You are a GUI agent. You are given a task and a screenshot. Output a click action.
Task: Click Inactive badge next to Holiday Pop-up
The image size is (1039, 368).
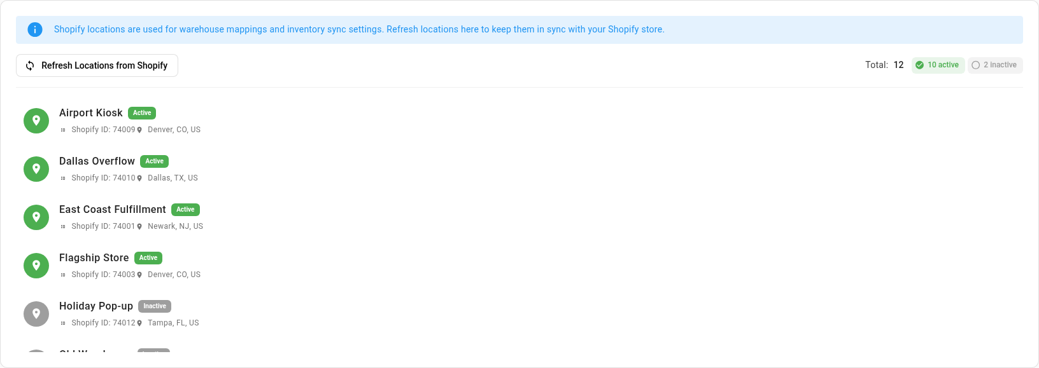(155, 306)
